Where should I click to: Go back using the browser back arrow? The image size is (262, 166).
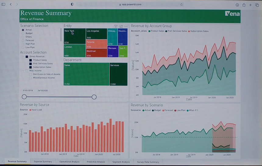tap(11, 5)
